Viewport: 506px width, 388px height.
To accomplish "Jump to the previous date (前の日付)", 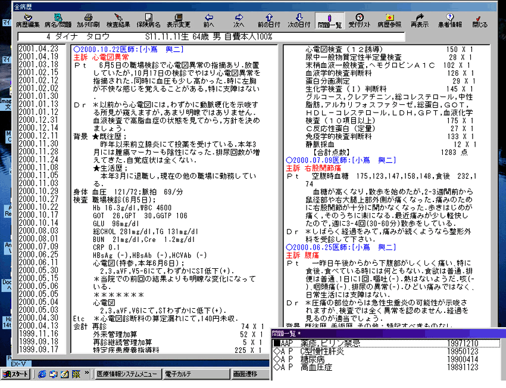I will tap(269, 21).
